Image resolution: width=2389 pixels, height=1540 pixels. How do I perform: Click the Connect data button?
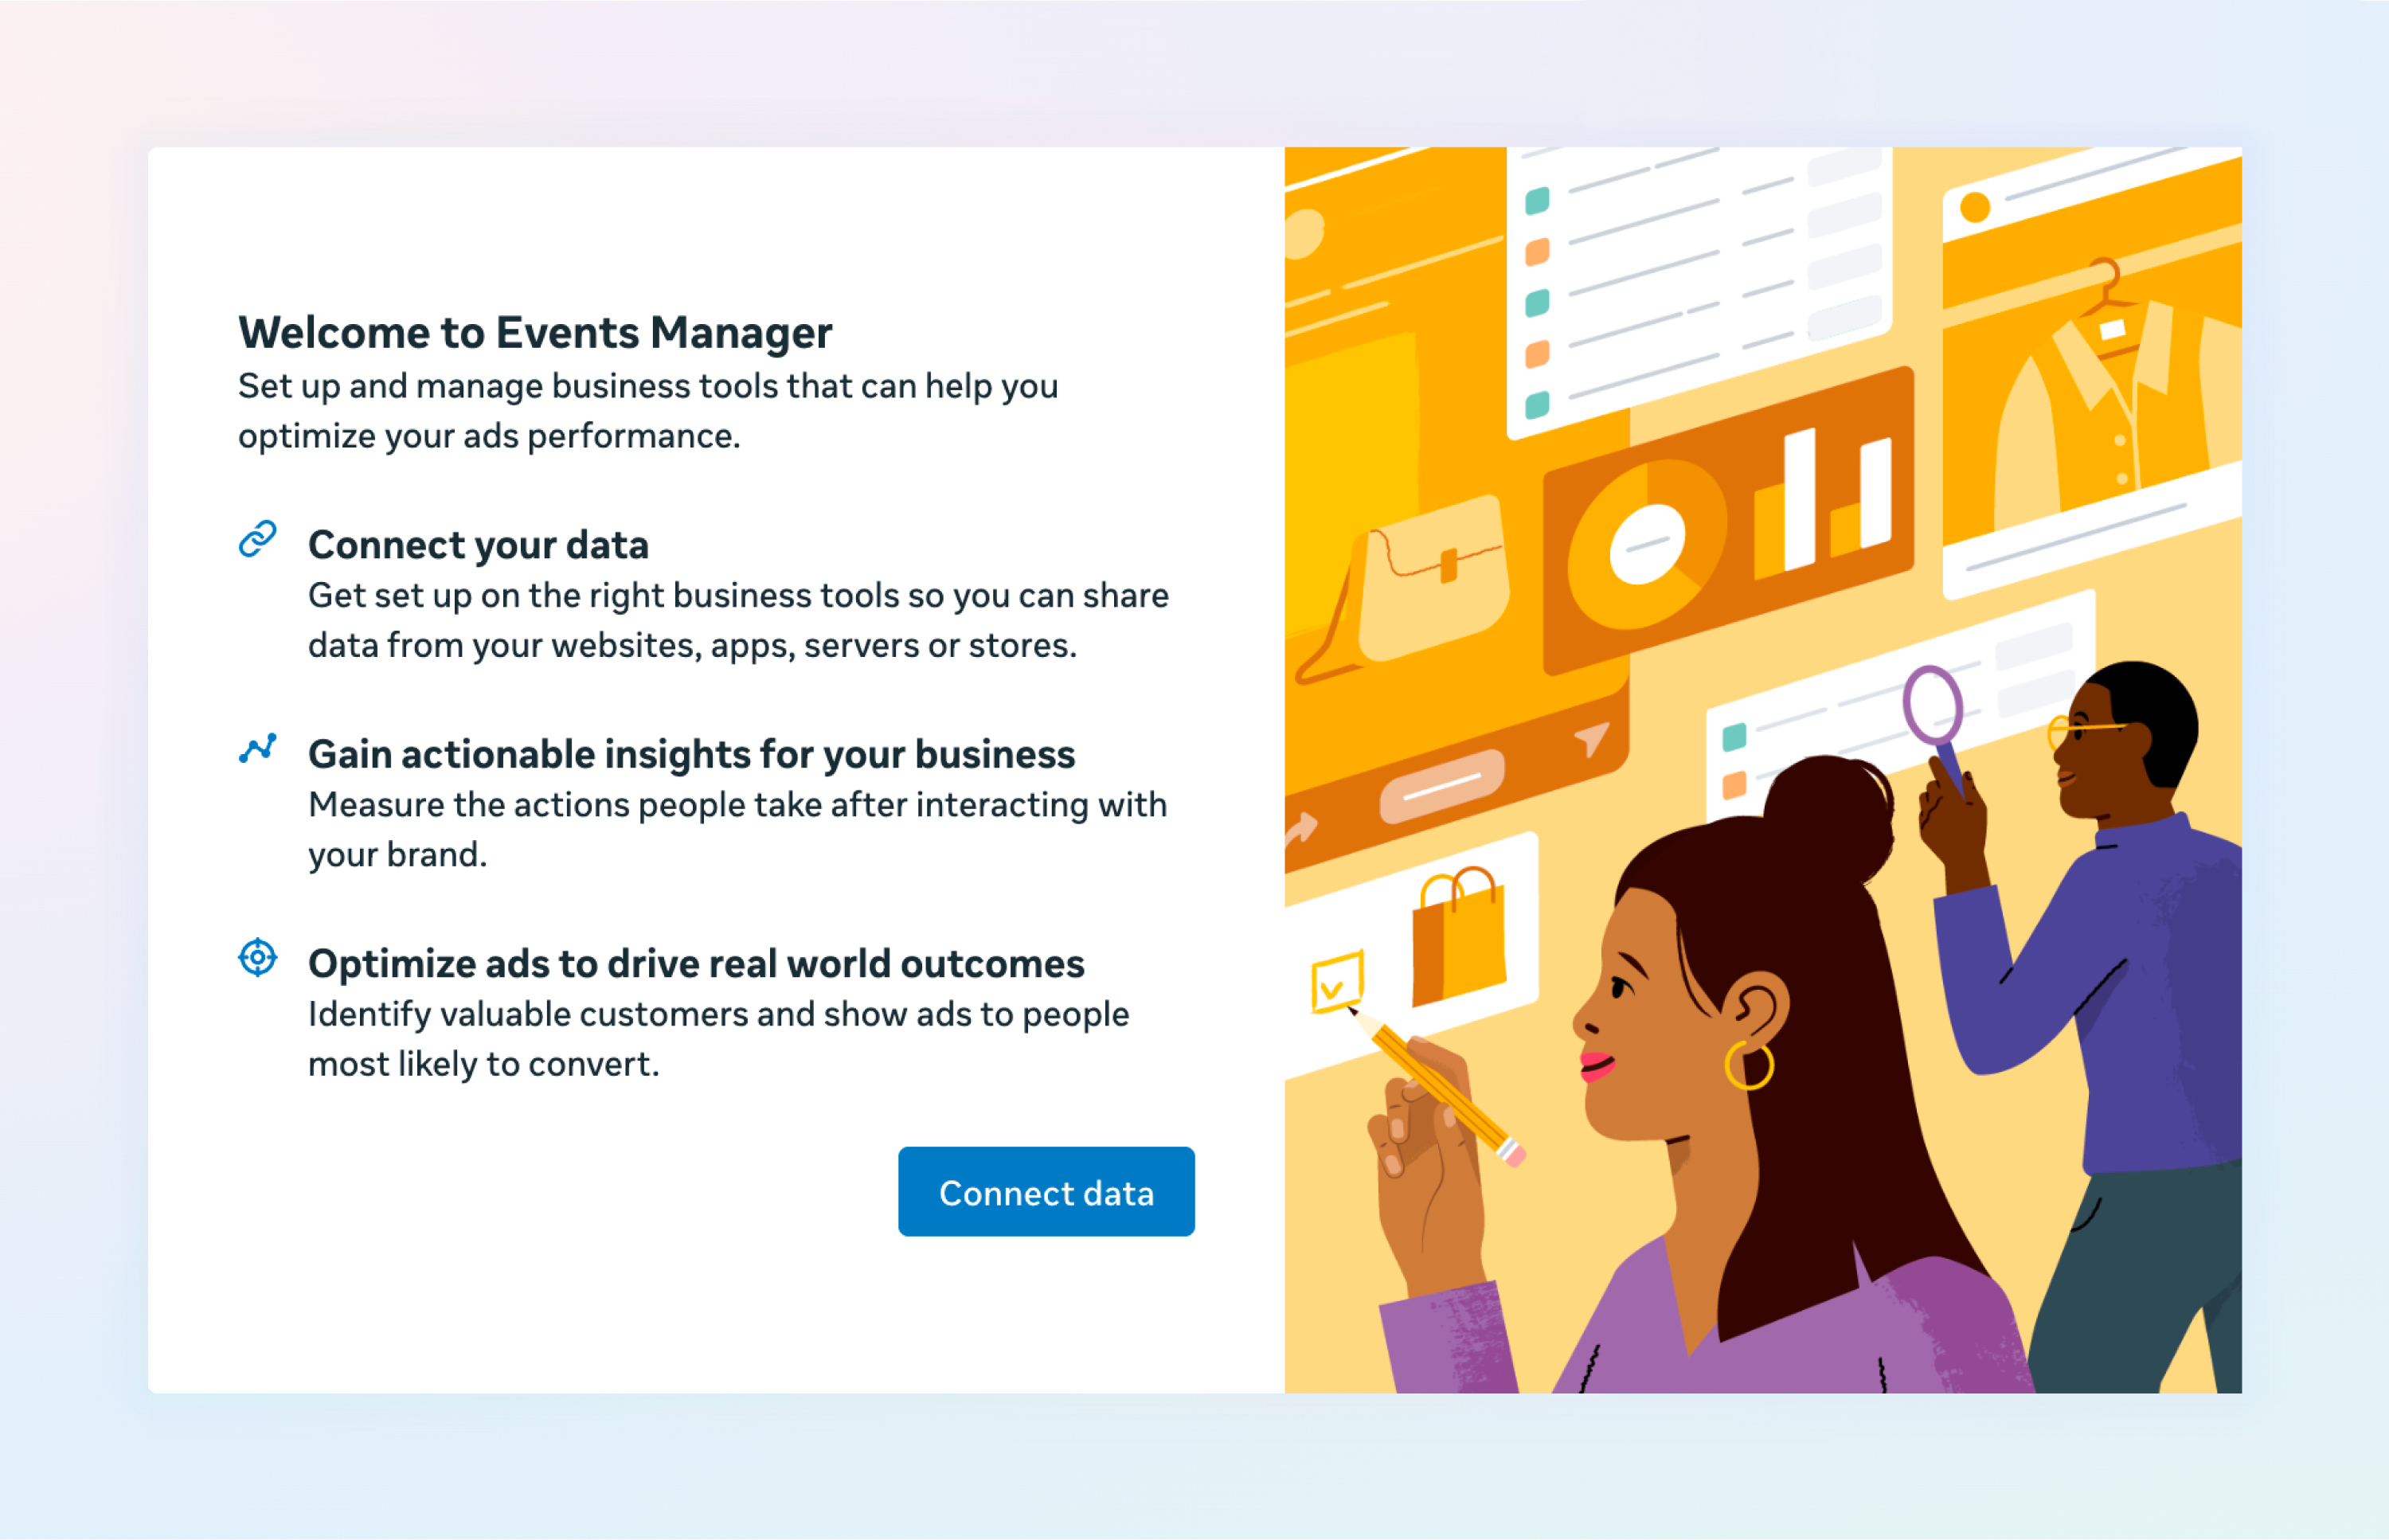tap(1046, 1191)
